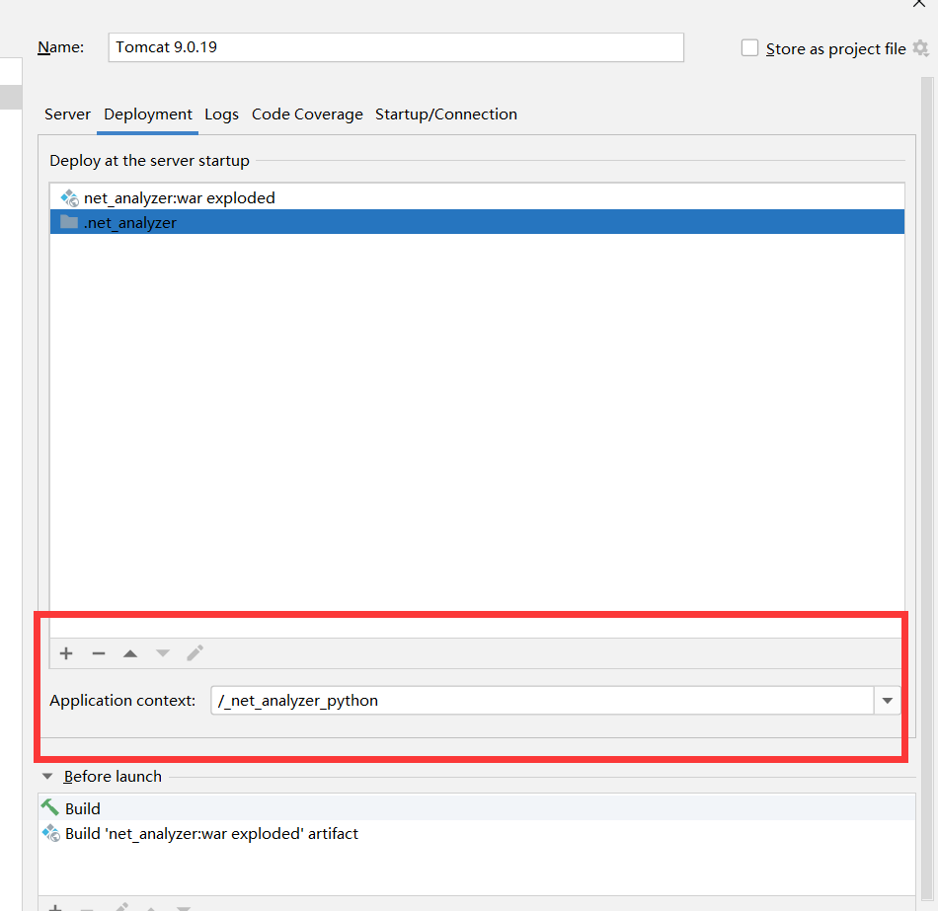
Task: Open gear settings beside Store as project file
Action: pyautogui.click(x=920, y=47)
